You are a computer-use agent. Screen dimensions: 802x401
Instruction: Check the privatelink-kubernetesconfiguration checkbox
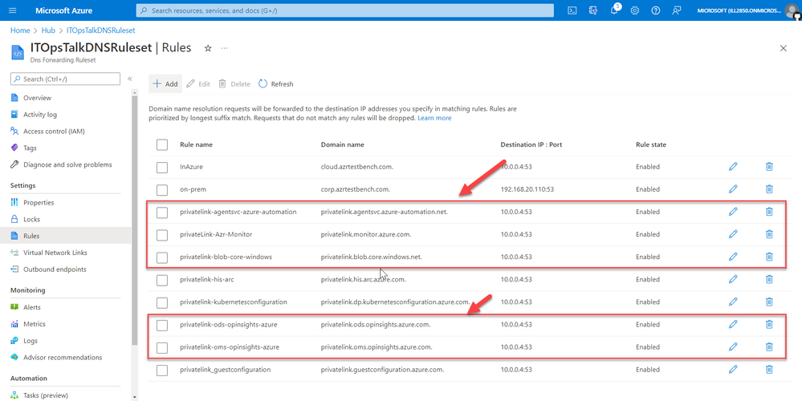162,302
